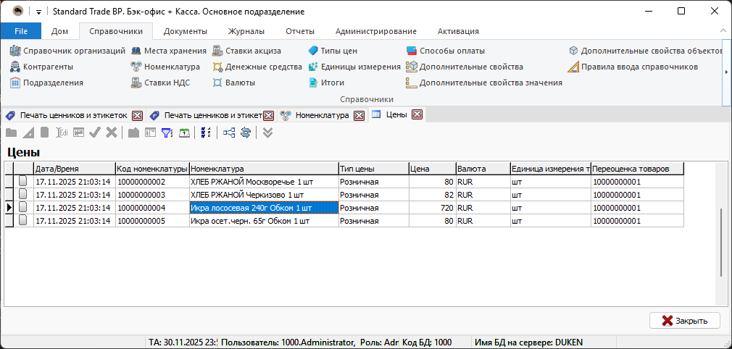Open the Подразделения reference

tap(46, 83)
